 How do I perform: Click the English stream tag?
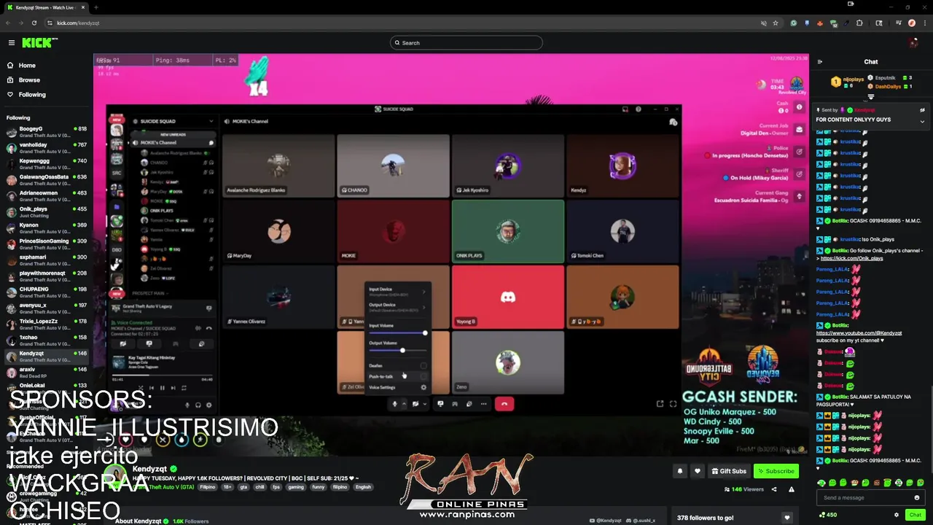coord(363,487)
